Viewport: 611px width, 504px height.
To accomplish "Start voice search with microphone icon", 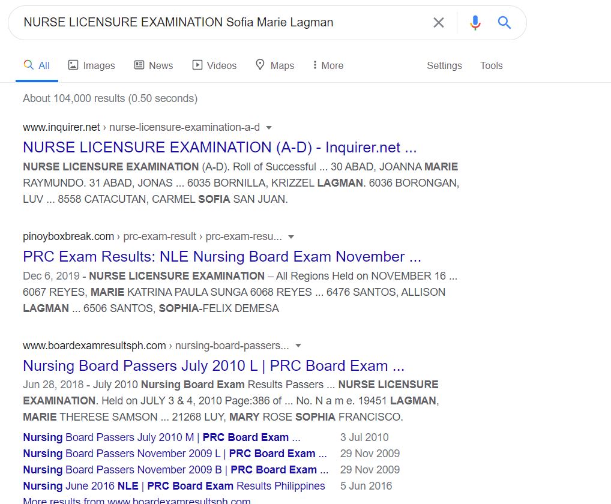I will click(475, 23).
